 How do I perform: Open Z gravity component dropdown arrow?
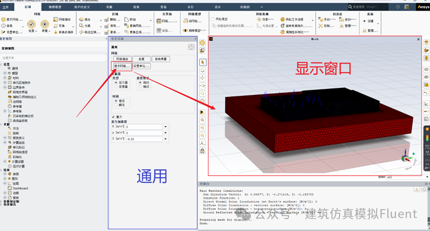click(166, 139)
